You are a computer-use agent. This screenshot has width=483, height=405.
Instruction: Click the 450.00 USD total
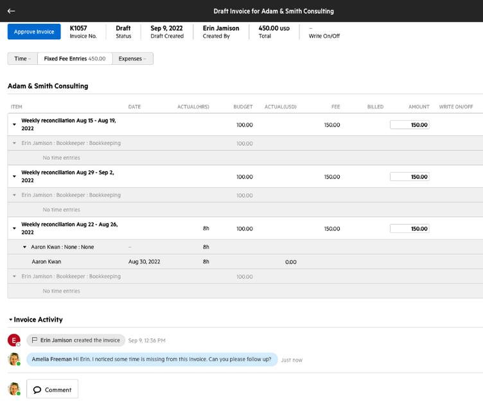click(274, 28)
